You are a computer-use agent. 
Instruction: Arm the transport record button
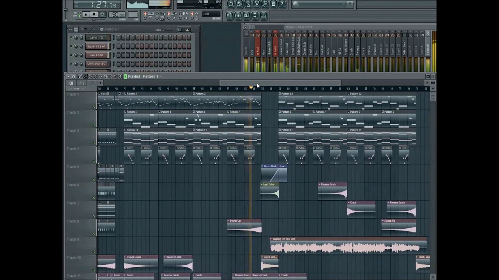click(103, 14)
